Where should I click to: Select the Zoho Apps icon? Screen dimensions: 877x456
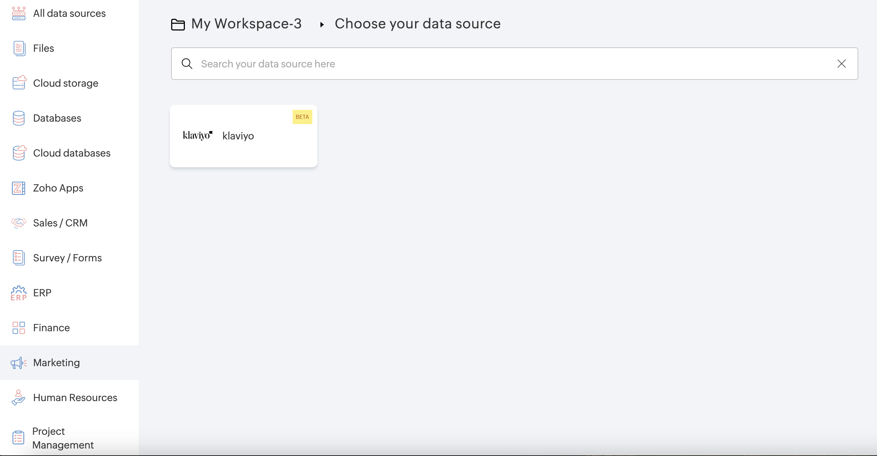[18, 188]
